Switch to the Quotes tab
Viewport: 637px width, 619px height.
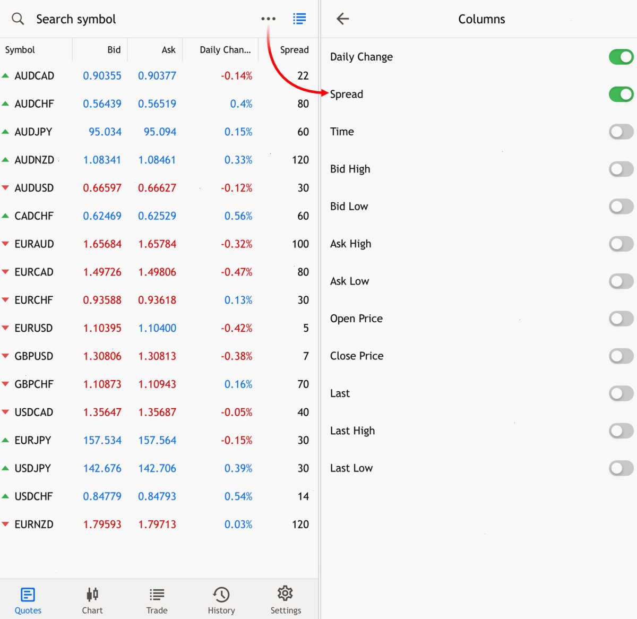coord(28,600)
